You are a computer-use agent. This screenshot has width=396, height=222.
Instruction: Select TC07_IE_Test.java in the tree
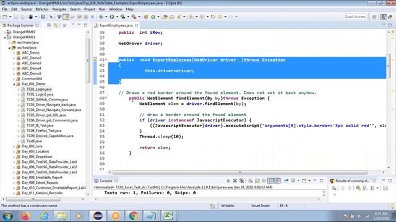click(40, 125)
